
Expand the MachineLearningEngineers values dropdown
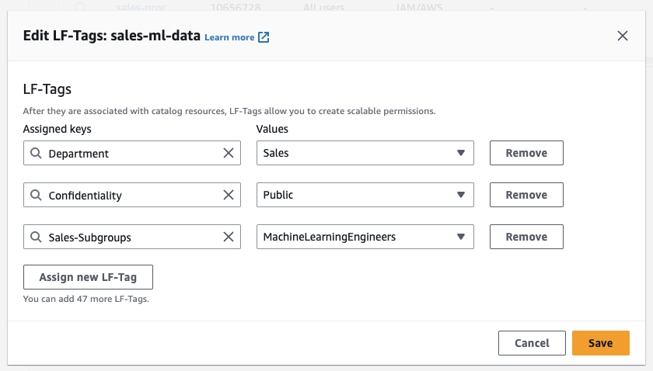460,238
